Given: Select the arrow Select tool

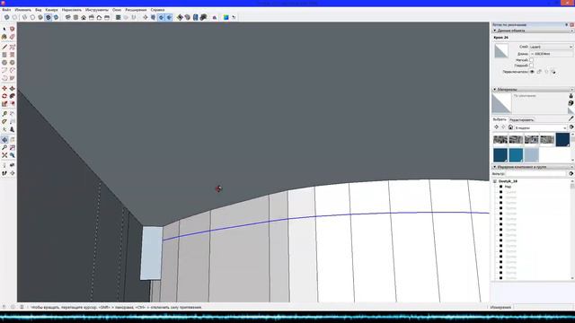Looking at the screenshot, I should [x=4, y=29].
